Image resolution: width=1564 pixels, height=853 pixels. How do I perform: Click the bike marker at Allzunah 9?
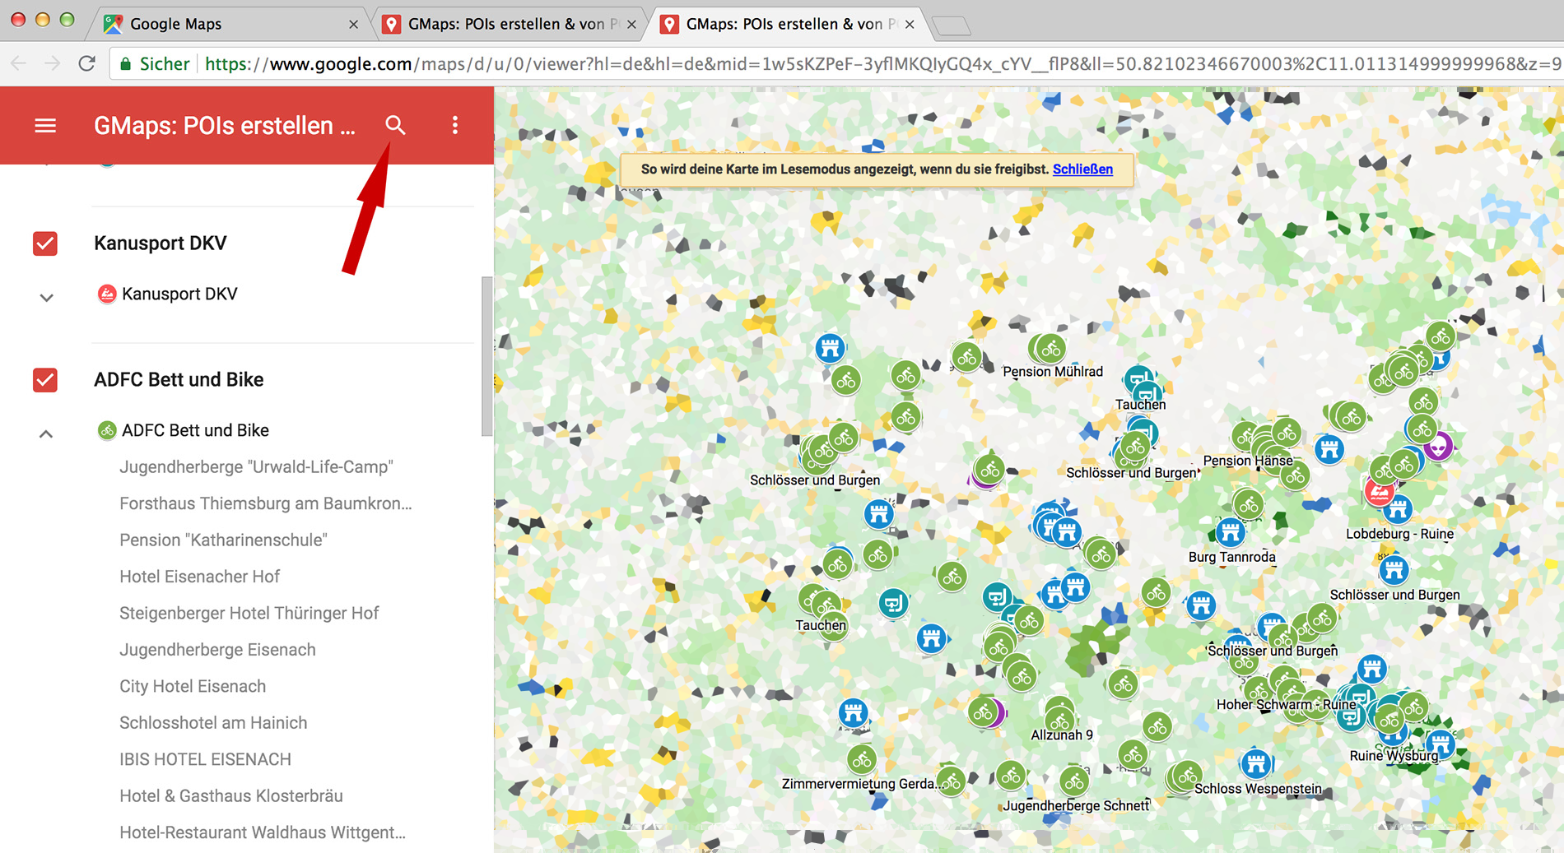click(1059, 719)
